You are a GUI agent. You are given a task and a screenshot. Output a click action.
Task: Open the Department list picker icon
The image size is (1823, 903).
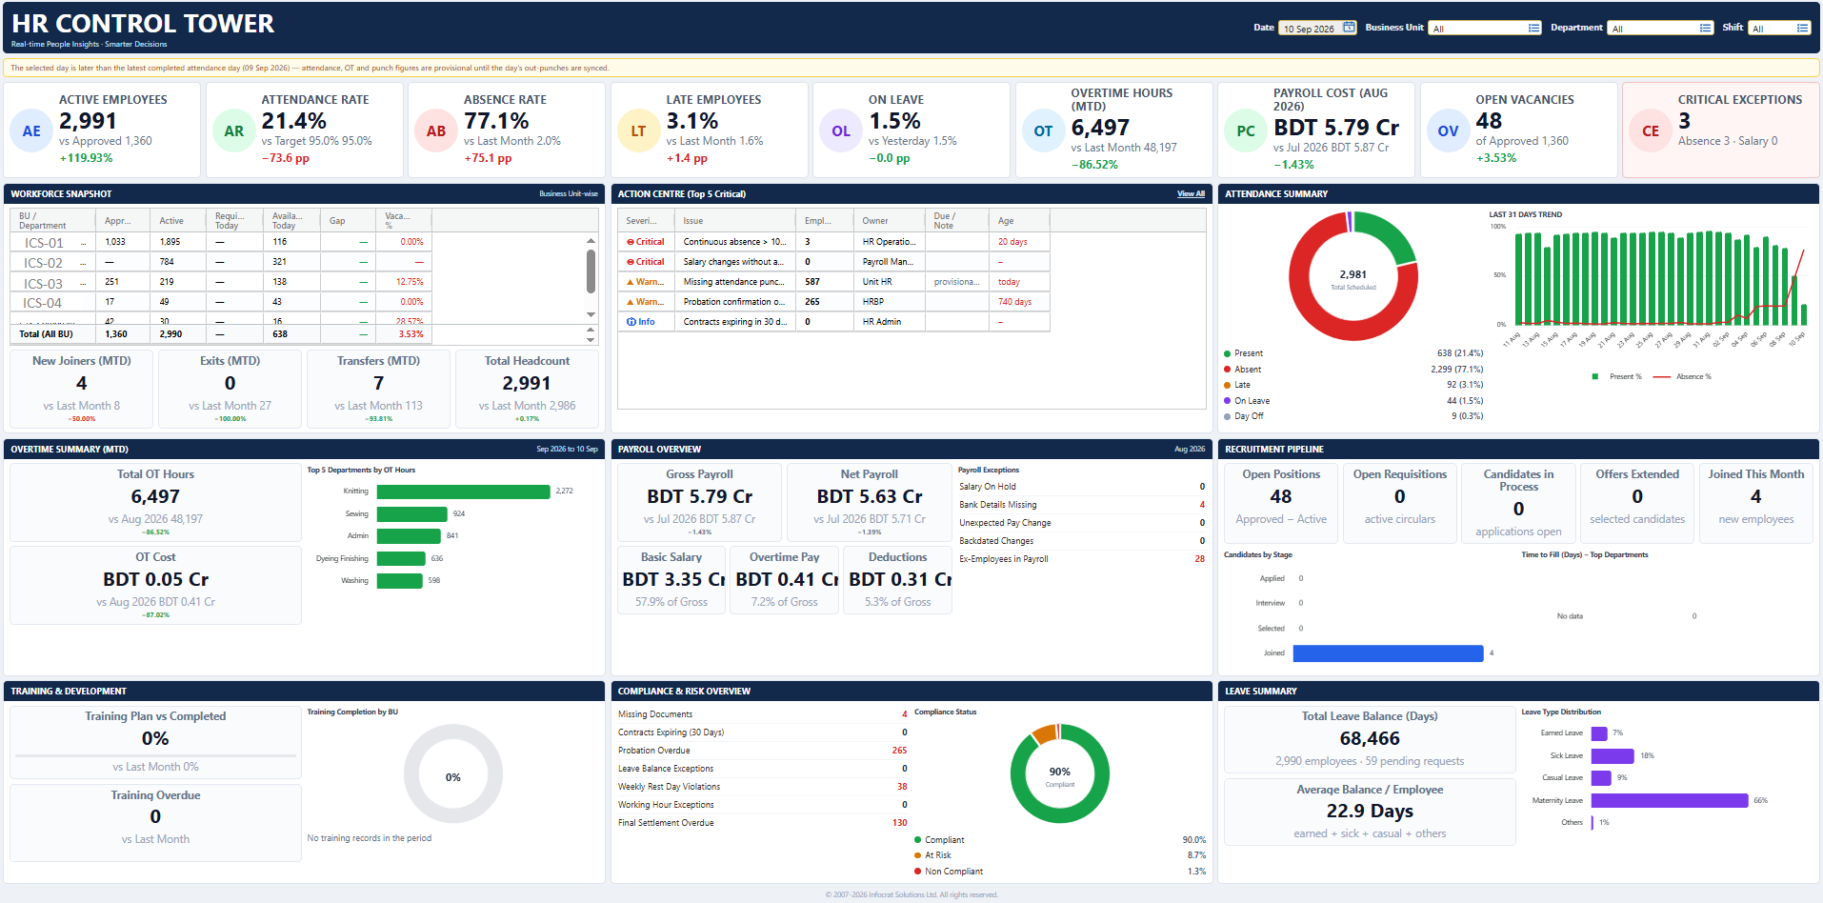click(1706, 28)
